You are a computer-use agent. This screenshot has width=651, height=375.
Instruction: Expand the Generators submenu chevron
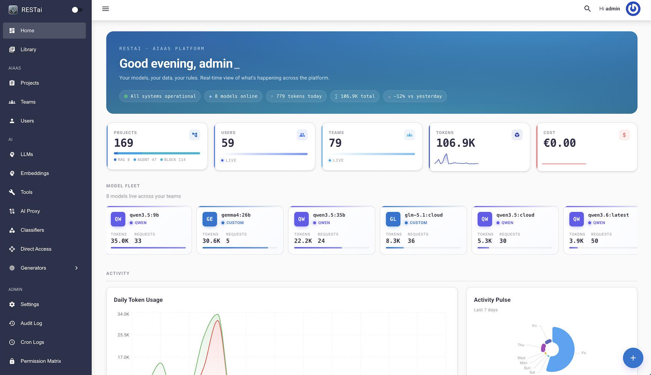click(77, 268)
